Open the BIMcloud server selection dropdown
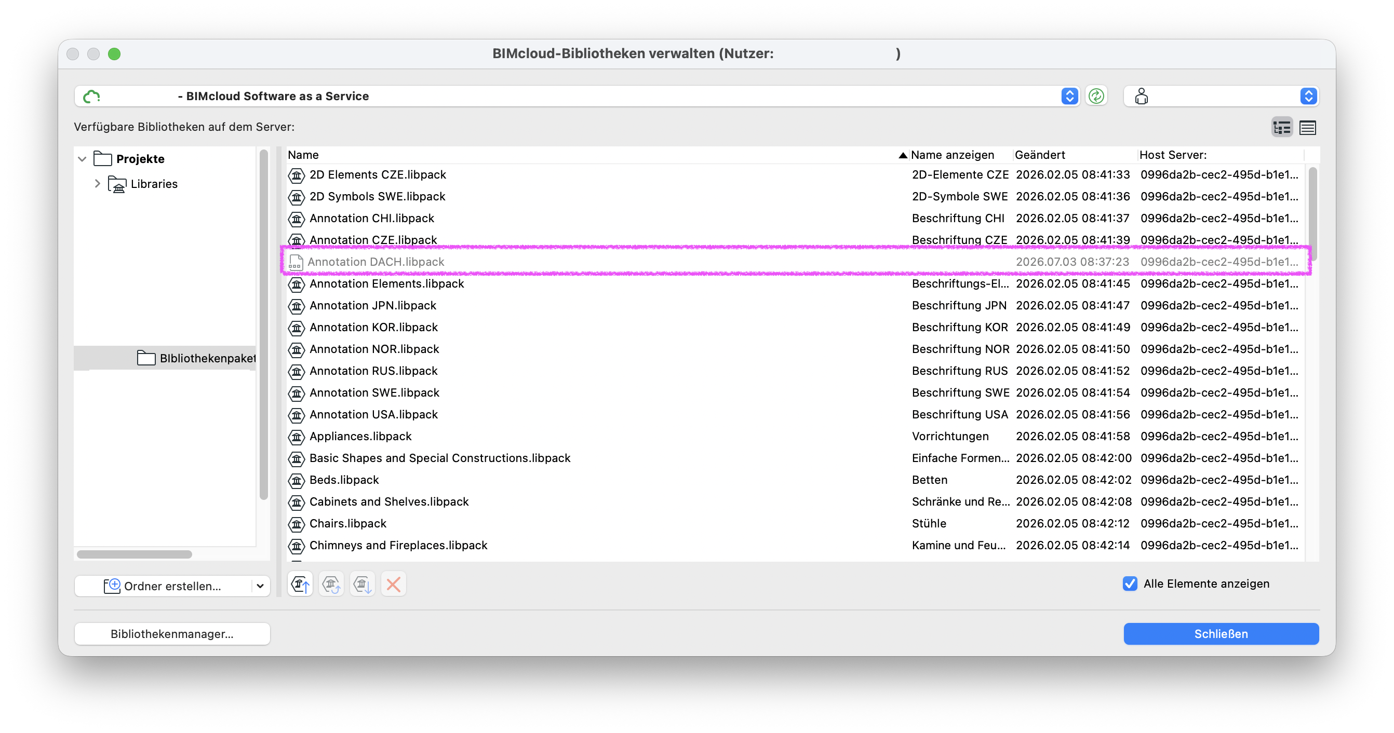 [1069, 96]
